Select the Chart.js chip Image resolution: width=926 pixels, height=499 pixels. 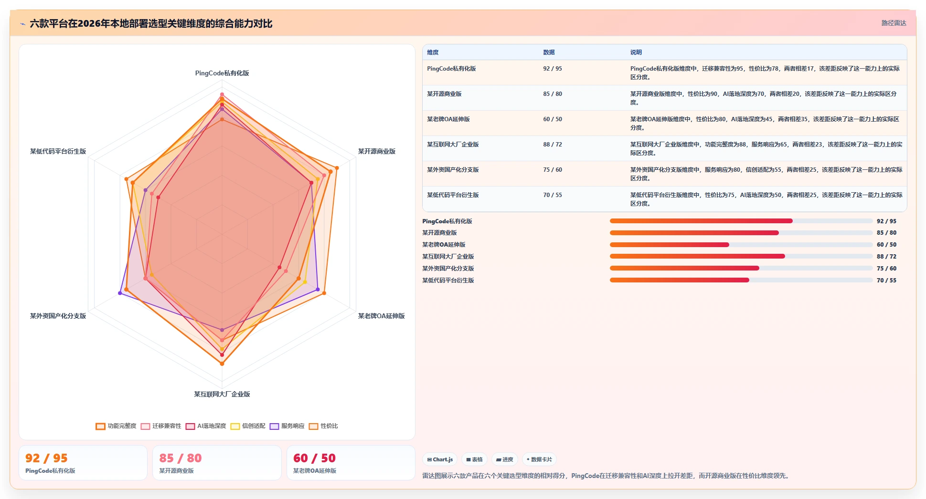click(440, 459)
